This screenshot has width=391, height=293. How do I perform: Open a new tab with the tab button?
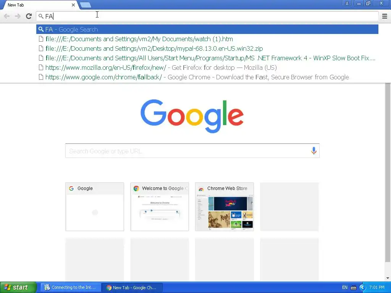pyautogui.click(x=86, y=5)
